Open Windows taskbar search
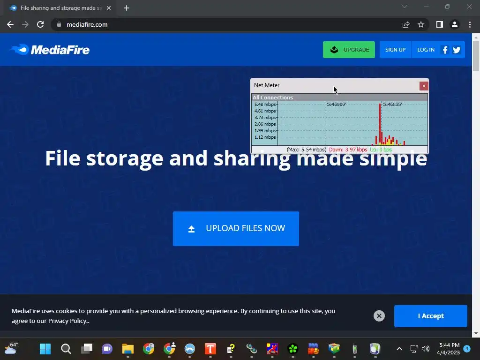The width and height of the screenshot is (480, 360). [66, 349]
